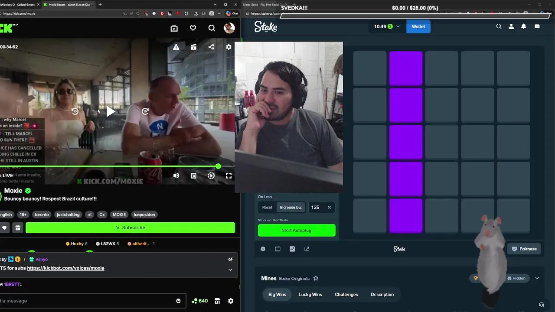Select the irl tag
Viewport: 555px width, 312px height.
(x=89, y=214)
